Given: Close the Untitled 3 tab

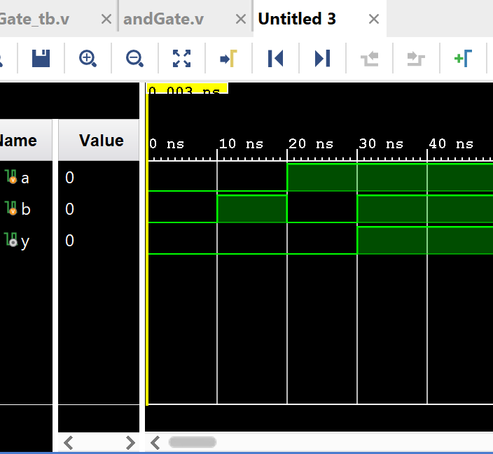Looking at the screenshot, I should click(374, 20).
